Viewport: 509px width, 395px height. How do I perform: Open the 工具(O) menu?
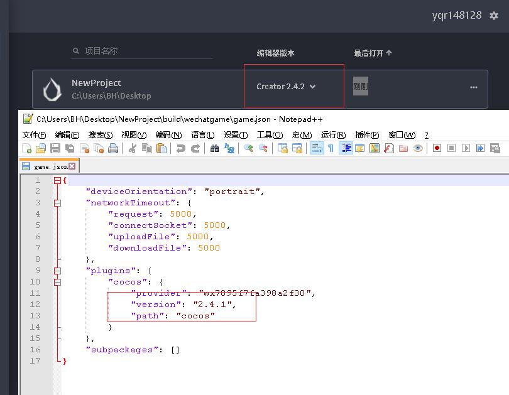point(270,135)
